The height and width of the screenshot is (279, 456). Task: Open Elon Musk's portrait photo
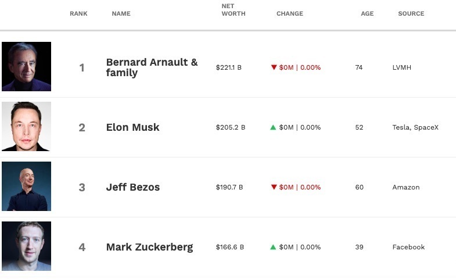(x=27, y=126)
